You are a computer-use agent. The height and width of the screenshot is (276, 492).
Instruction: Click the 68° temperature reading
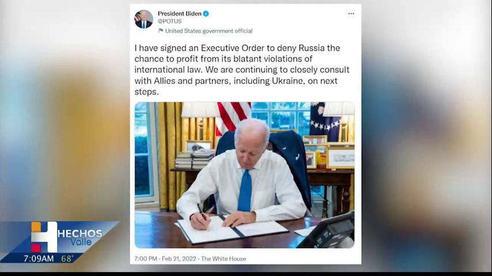coord(67,258)
